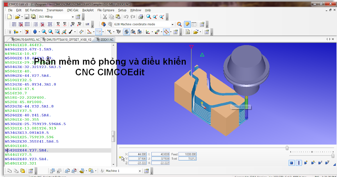
Task: Switch to the 2DEX1.NC tab
Action: coord(107,39)
